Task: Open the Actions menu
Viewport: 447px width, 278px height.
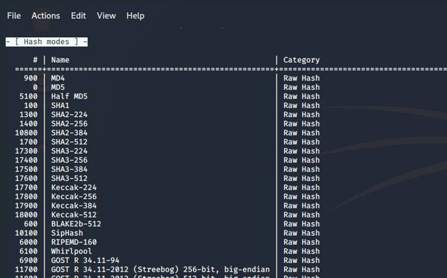Action: click(46, 16)
